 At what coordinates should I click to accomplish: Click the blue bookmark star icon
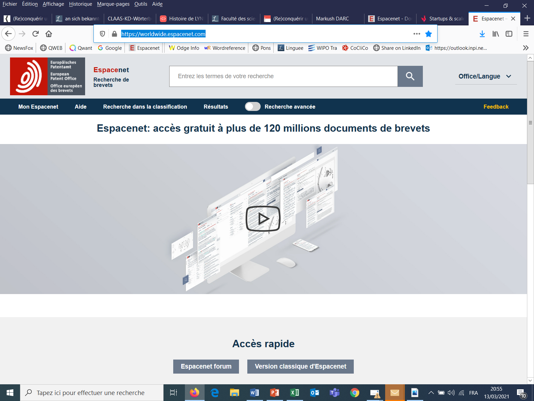pyautogui.click(x=429, y=34)
